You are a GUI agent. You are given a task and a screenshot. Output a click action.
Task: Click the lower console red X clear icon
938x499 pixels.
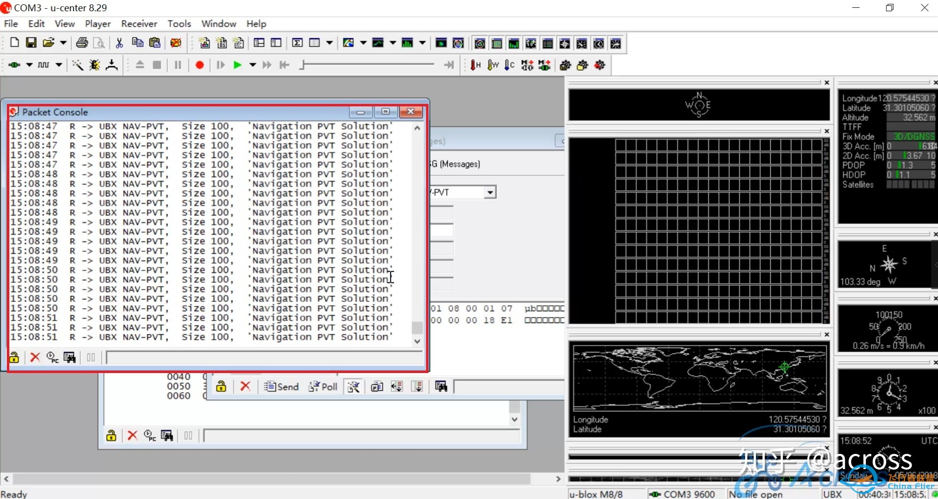pyautogui.click(x=132, y=435)
